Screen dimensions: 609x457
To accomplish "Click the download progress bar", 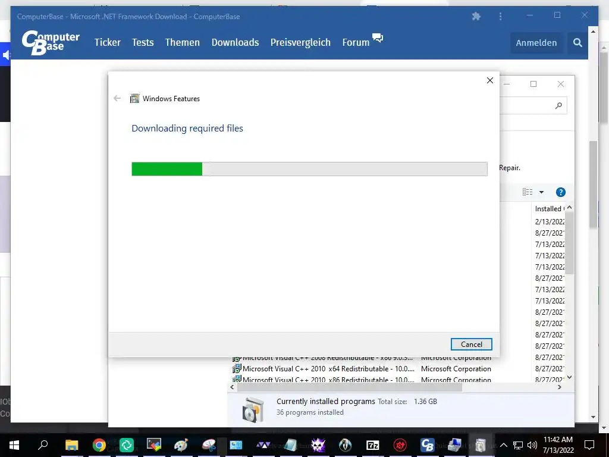I will 309,169.
